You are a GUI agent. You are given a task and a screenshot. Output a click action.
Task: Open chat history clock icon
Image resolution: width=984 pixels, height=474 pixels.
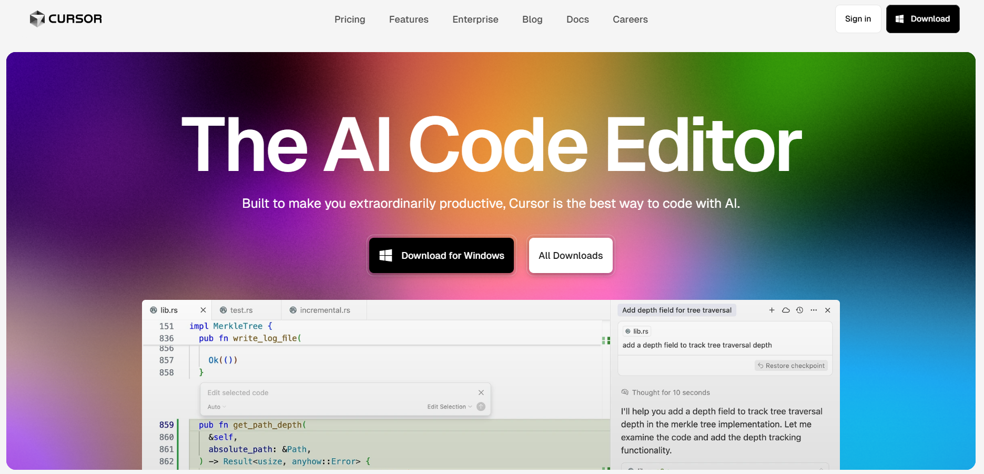pyautogui.click(x=799, y=310)
